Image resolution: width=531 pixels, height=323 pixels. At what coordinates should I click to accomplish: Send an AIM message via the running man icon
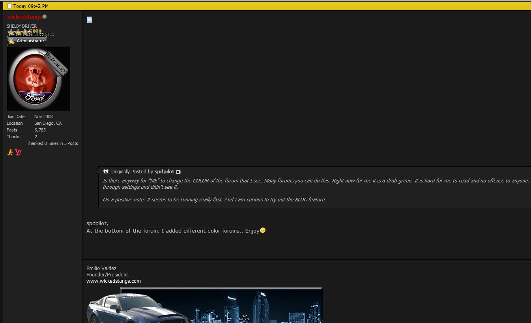coord(10,152)
